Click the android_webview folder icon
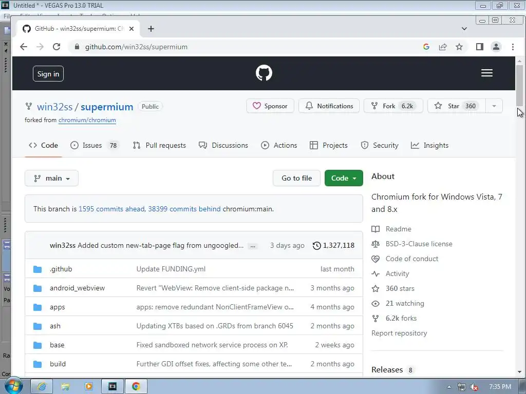This screenshot has width=526, height=394. (37, 288)
